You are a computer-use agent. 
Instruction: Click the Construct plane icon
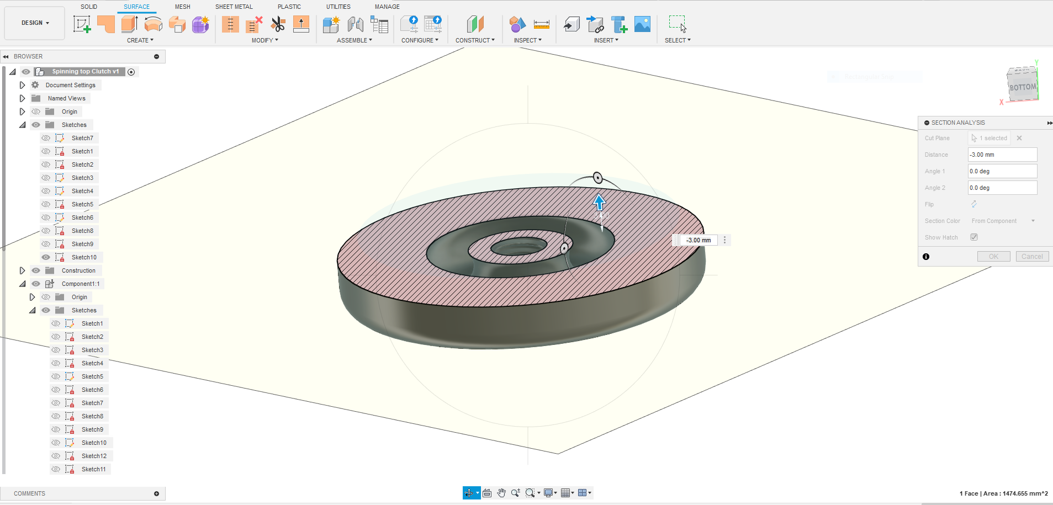click(475, 24)
